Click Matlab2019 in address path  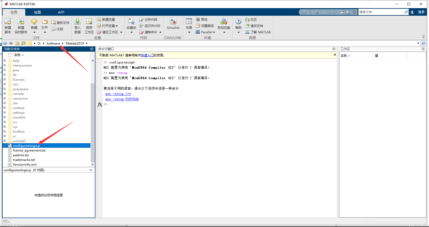point(75,43)
